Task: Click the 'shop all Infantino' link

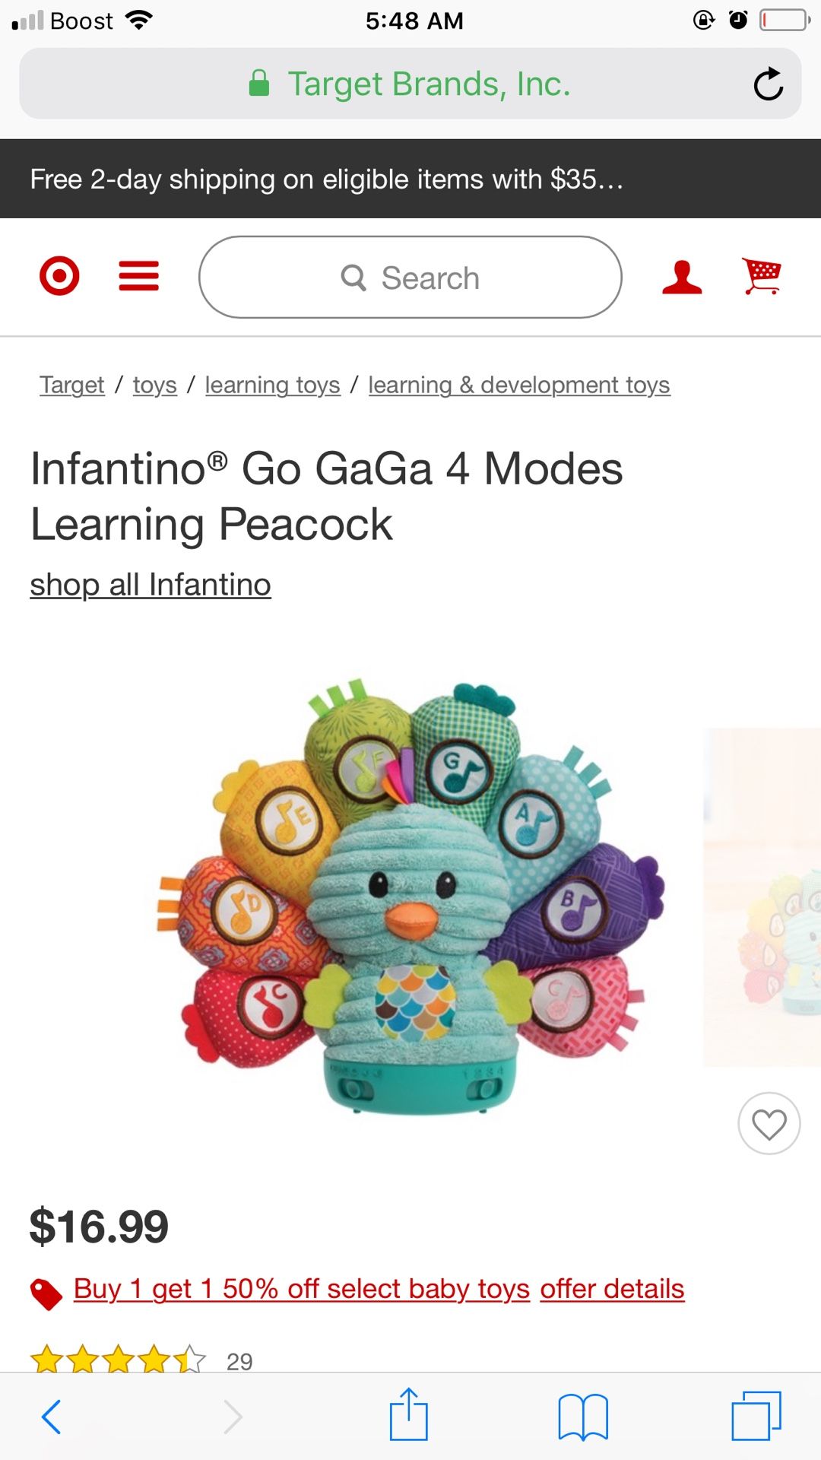Action: click(151, 585)
